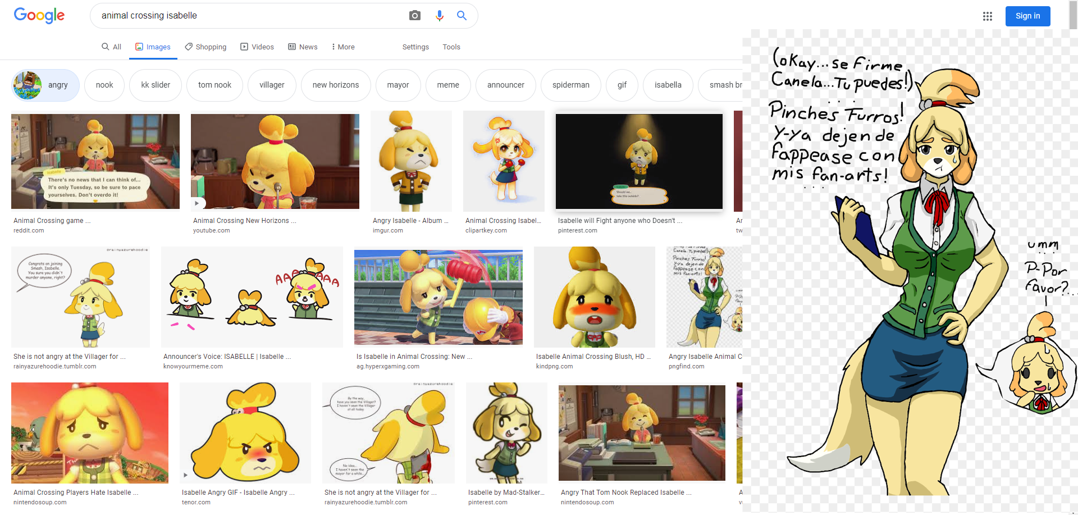1078x515 pixels.
Task: Open 'Angry That Tom Nook Replaced Isabelle' image
Action: [x=642, y=433]
